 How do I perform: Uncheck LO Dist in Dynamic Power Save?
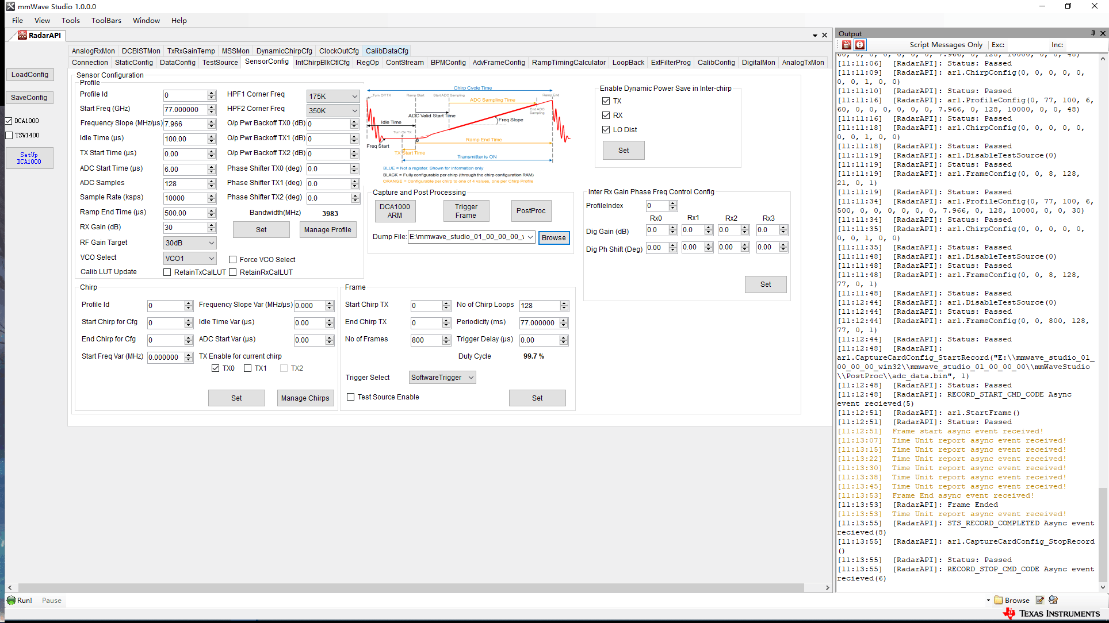(x=606, y=129)
